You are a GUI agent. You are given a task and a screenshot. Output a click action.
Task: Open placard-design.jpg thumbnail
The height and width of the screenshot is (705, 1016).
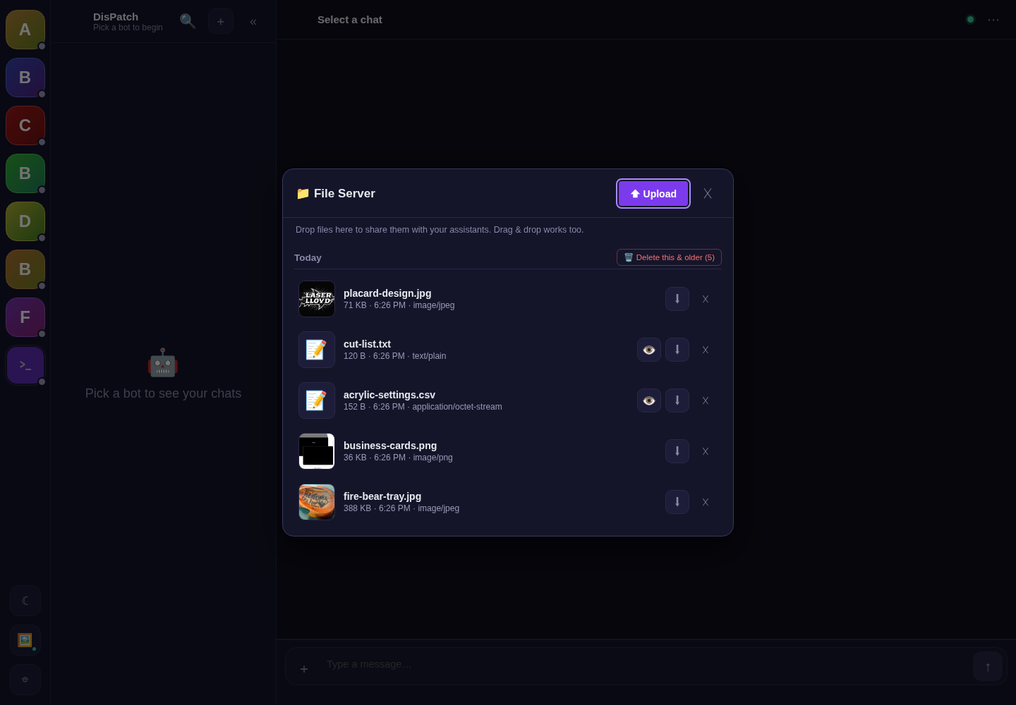point(317,299)
